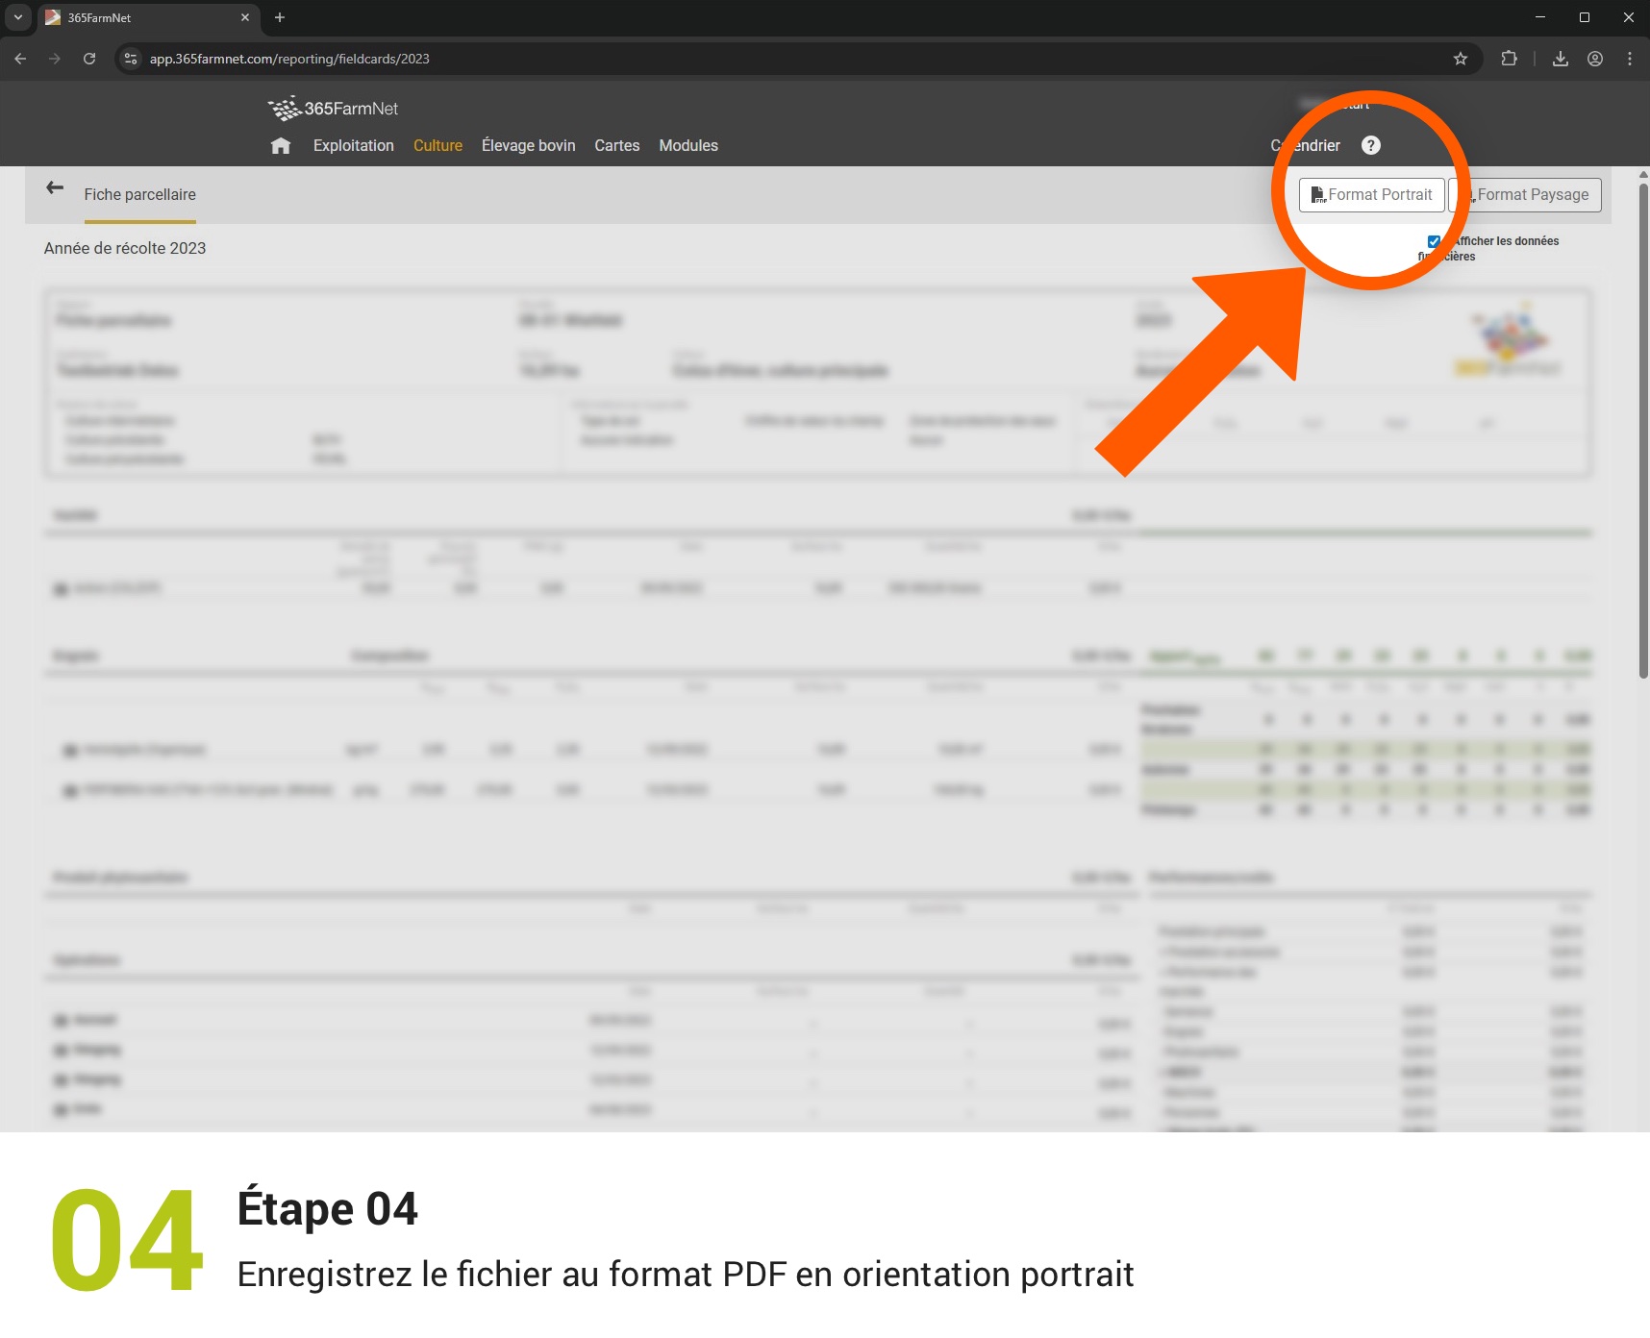Viewport: 1650px width, 1338px height.
Task: Click the back arrow beside Fiche parcellaire
Action: click(x=55, y=188)
